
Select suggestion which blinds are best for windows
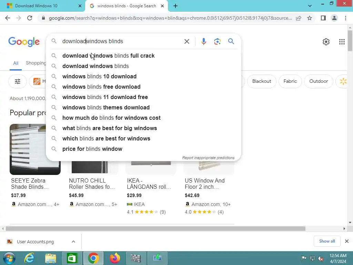143,139
